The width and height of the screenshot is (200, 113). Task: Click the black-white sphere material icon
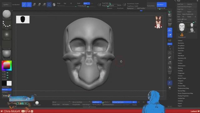pyautogui.click(x=54, y=5)
